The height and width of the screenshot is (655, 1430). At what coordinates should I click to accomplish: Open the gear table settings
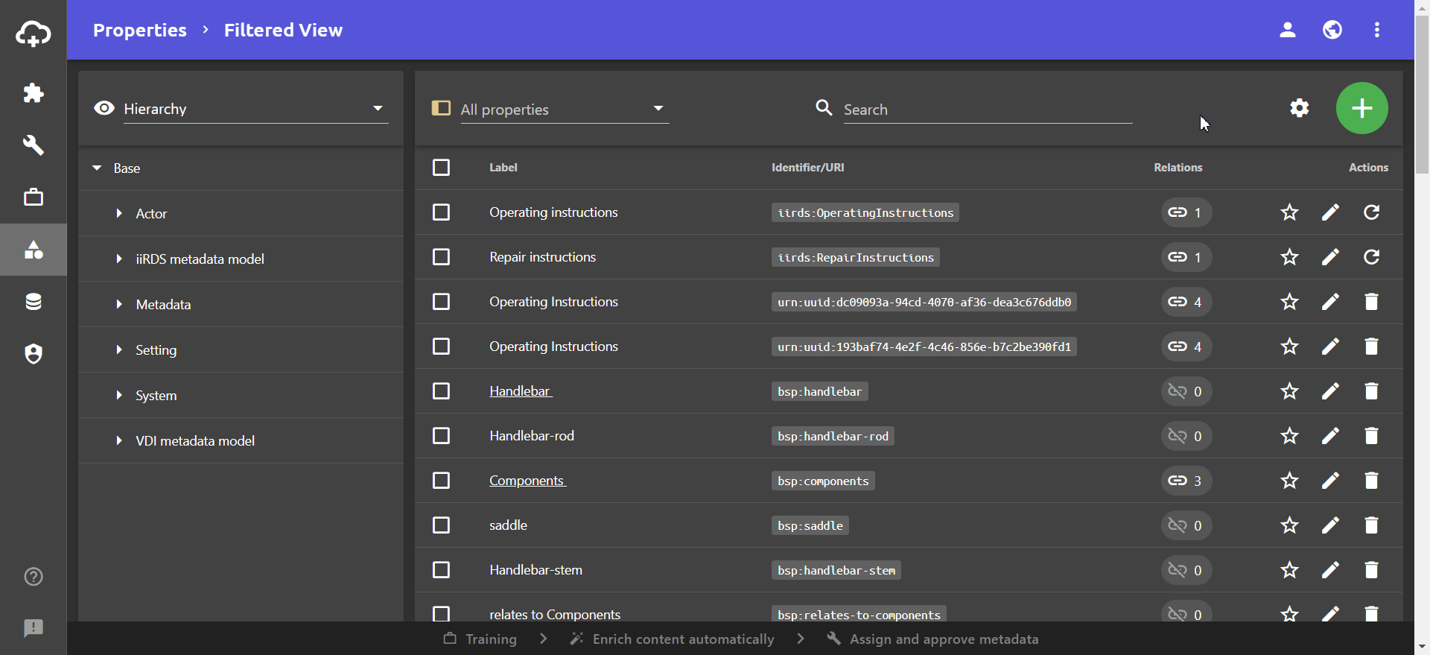click(x=1300, y=108)
